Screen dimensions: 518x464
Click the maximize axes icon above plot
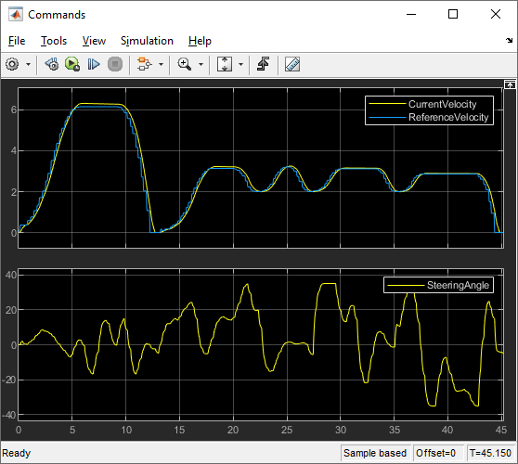(510, 84)
